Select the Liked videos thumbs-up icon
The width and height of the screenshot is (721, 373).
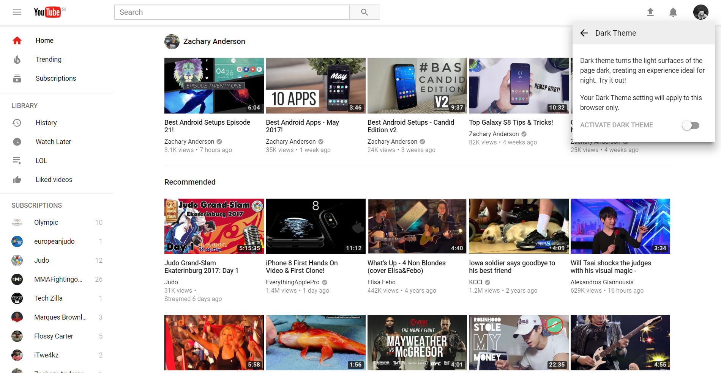[17, 179]
